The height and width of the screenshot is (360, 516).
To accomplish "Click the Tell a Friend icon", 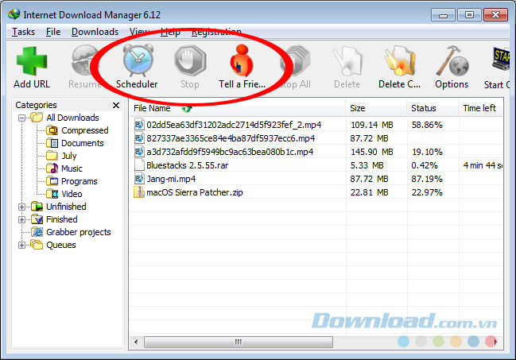I will click(x=242, y=61).
